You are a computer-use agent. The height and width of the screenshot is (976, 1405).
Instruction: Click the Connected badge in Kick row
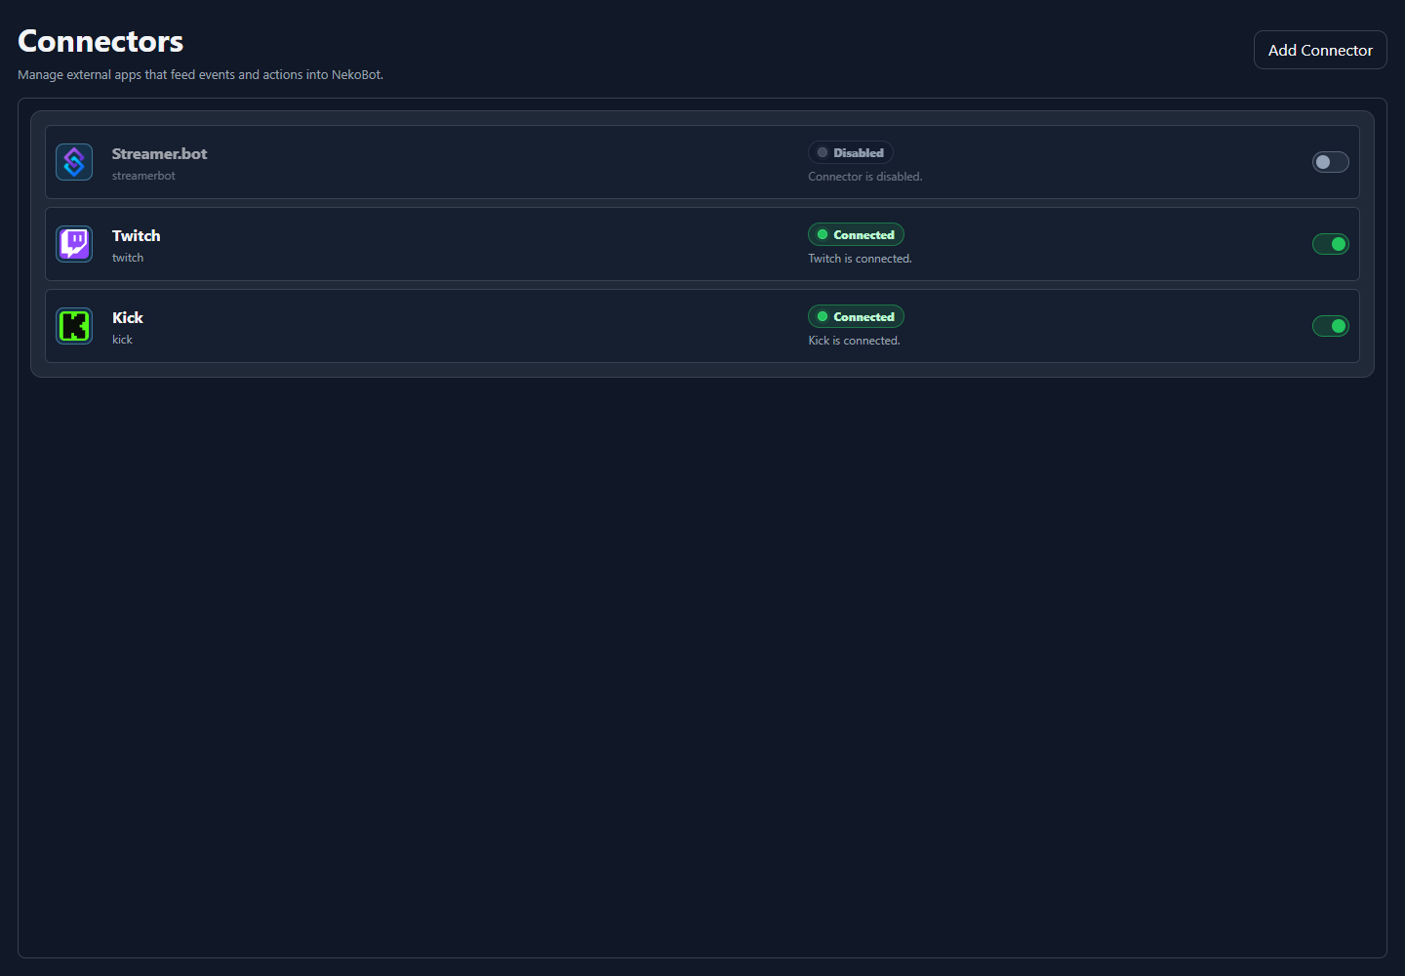click(856, 316)
